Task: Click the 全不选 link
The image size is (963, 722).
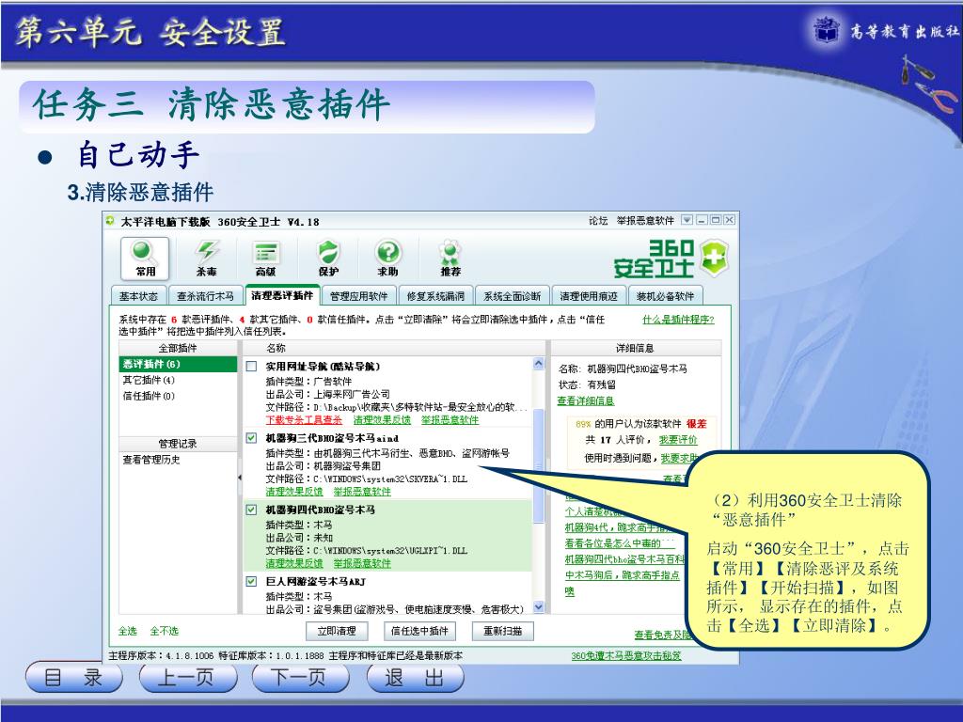Action: coord(164,631)
